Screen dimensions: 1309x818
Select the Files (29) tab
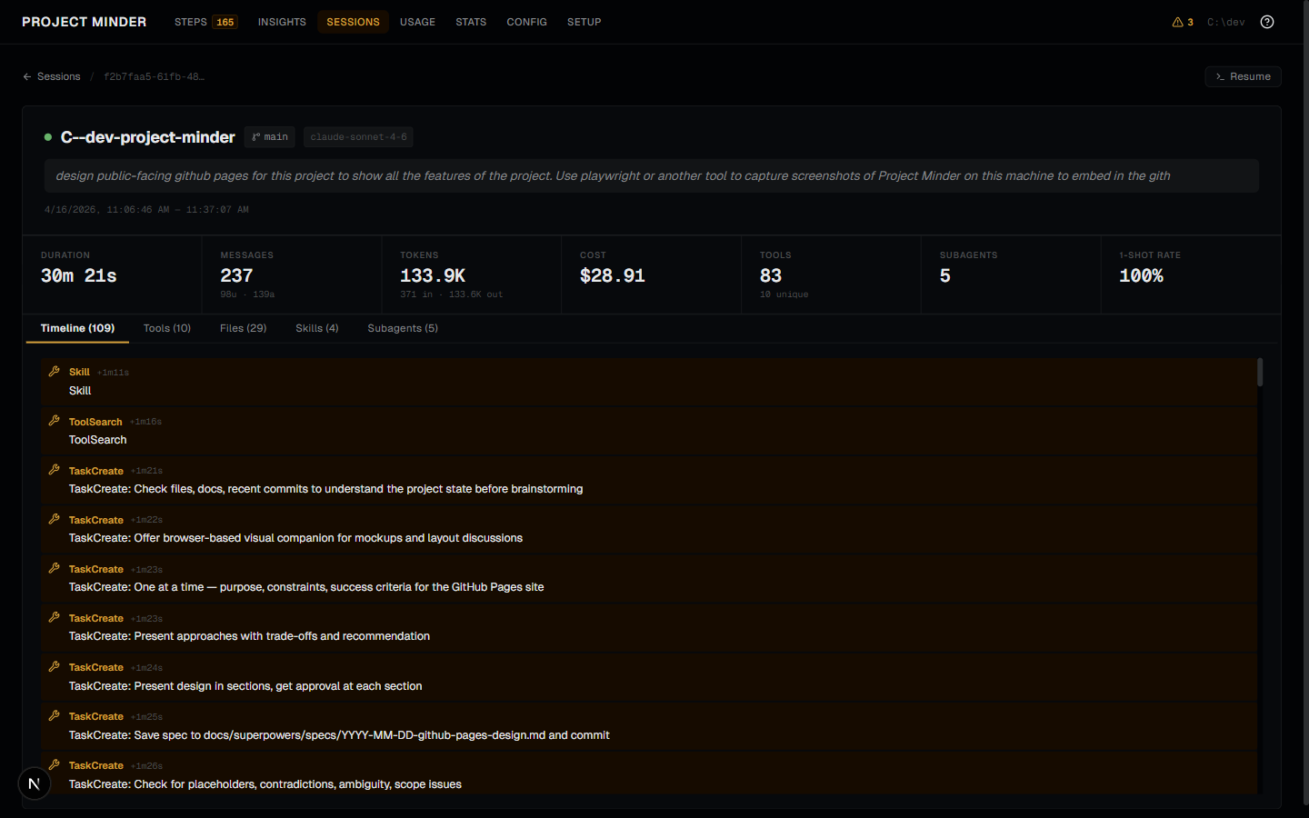tap(243, 328)
